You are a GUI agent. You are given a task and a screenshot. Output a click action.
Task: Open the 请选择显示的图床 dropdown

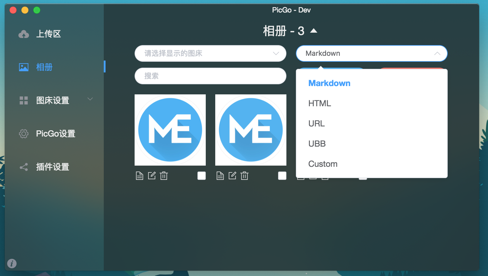click(210, 53)
